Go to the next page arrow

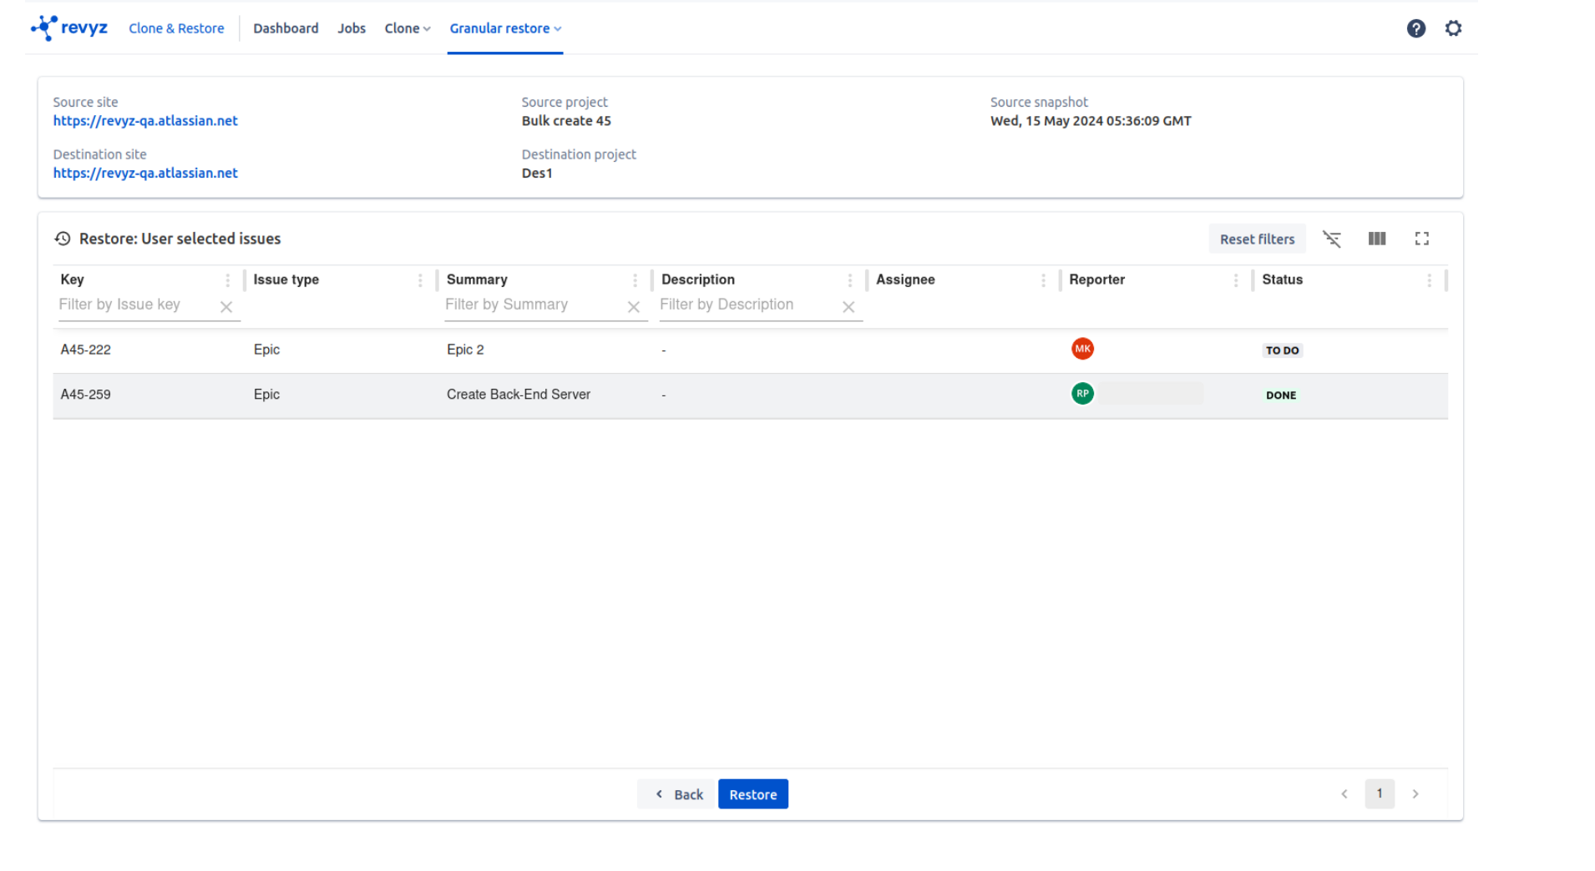click(1415, 794)
